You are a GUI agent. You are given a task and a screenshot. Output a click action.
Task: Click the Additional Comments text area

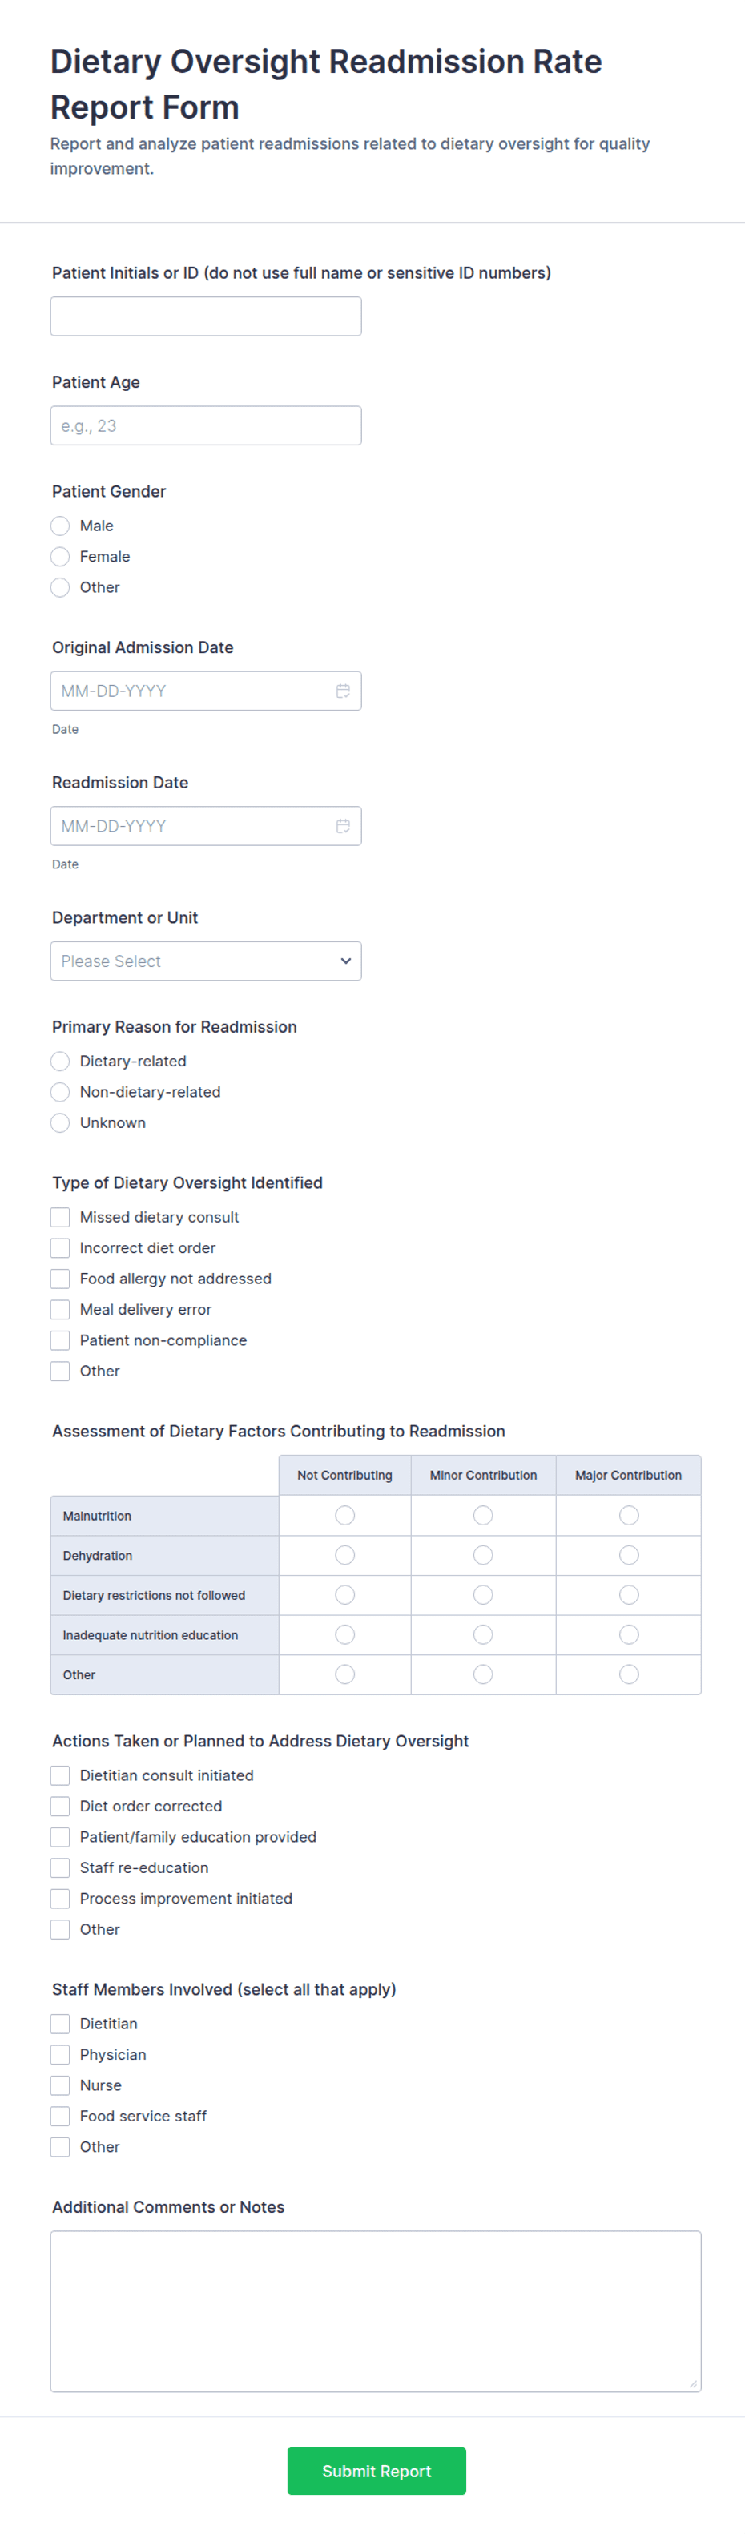(376, 2310)
